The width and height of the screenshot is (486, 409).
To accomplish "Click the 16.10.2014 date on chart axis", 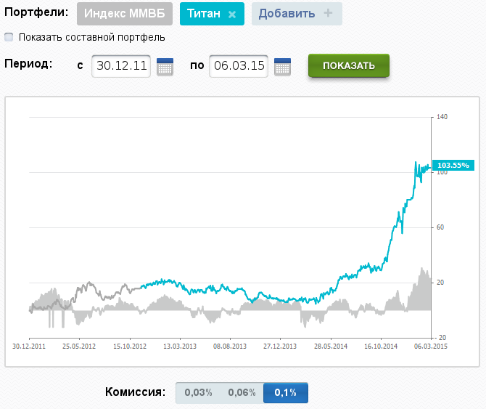I will coord(381,347).
